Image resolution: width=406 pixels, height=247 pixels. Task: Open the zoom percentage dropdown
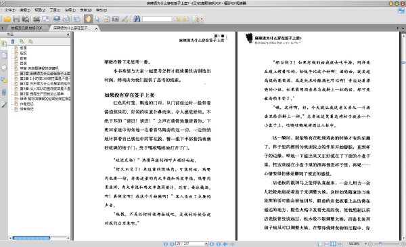click(366, 244)
